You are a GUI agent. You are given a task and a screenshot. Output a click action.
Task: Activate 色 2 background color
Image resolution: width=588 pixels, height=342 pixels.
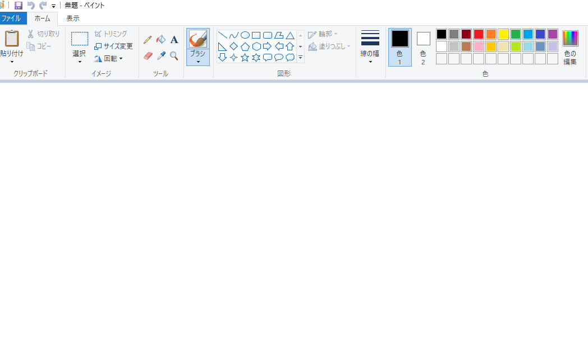coord(424,47)
